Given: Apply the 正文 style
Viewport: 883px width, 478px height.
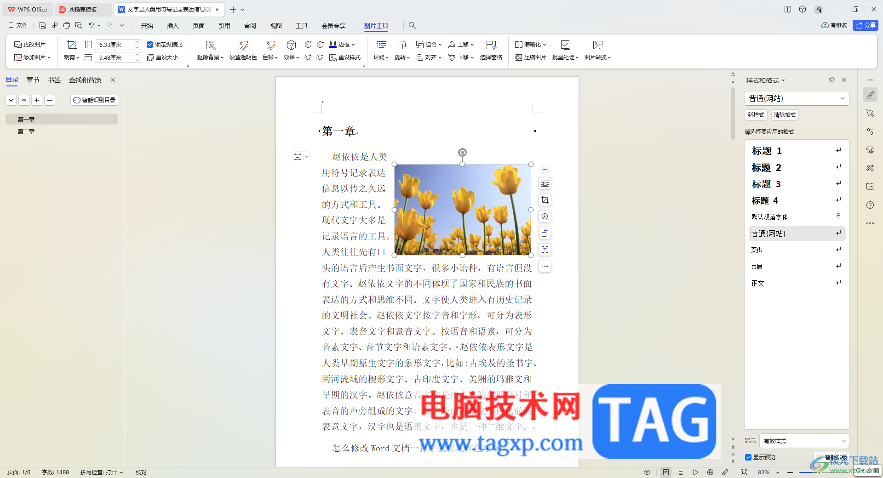Looking at the screenshot, I should pyautogui.click(x=797, y=283).
